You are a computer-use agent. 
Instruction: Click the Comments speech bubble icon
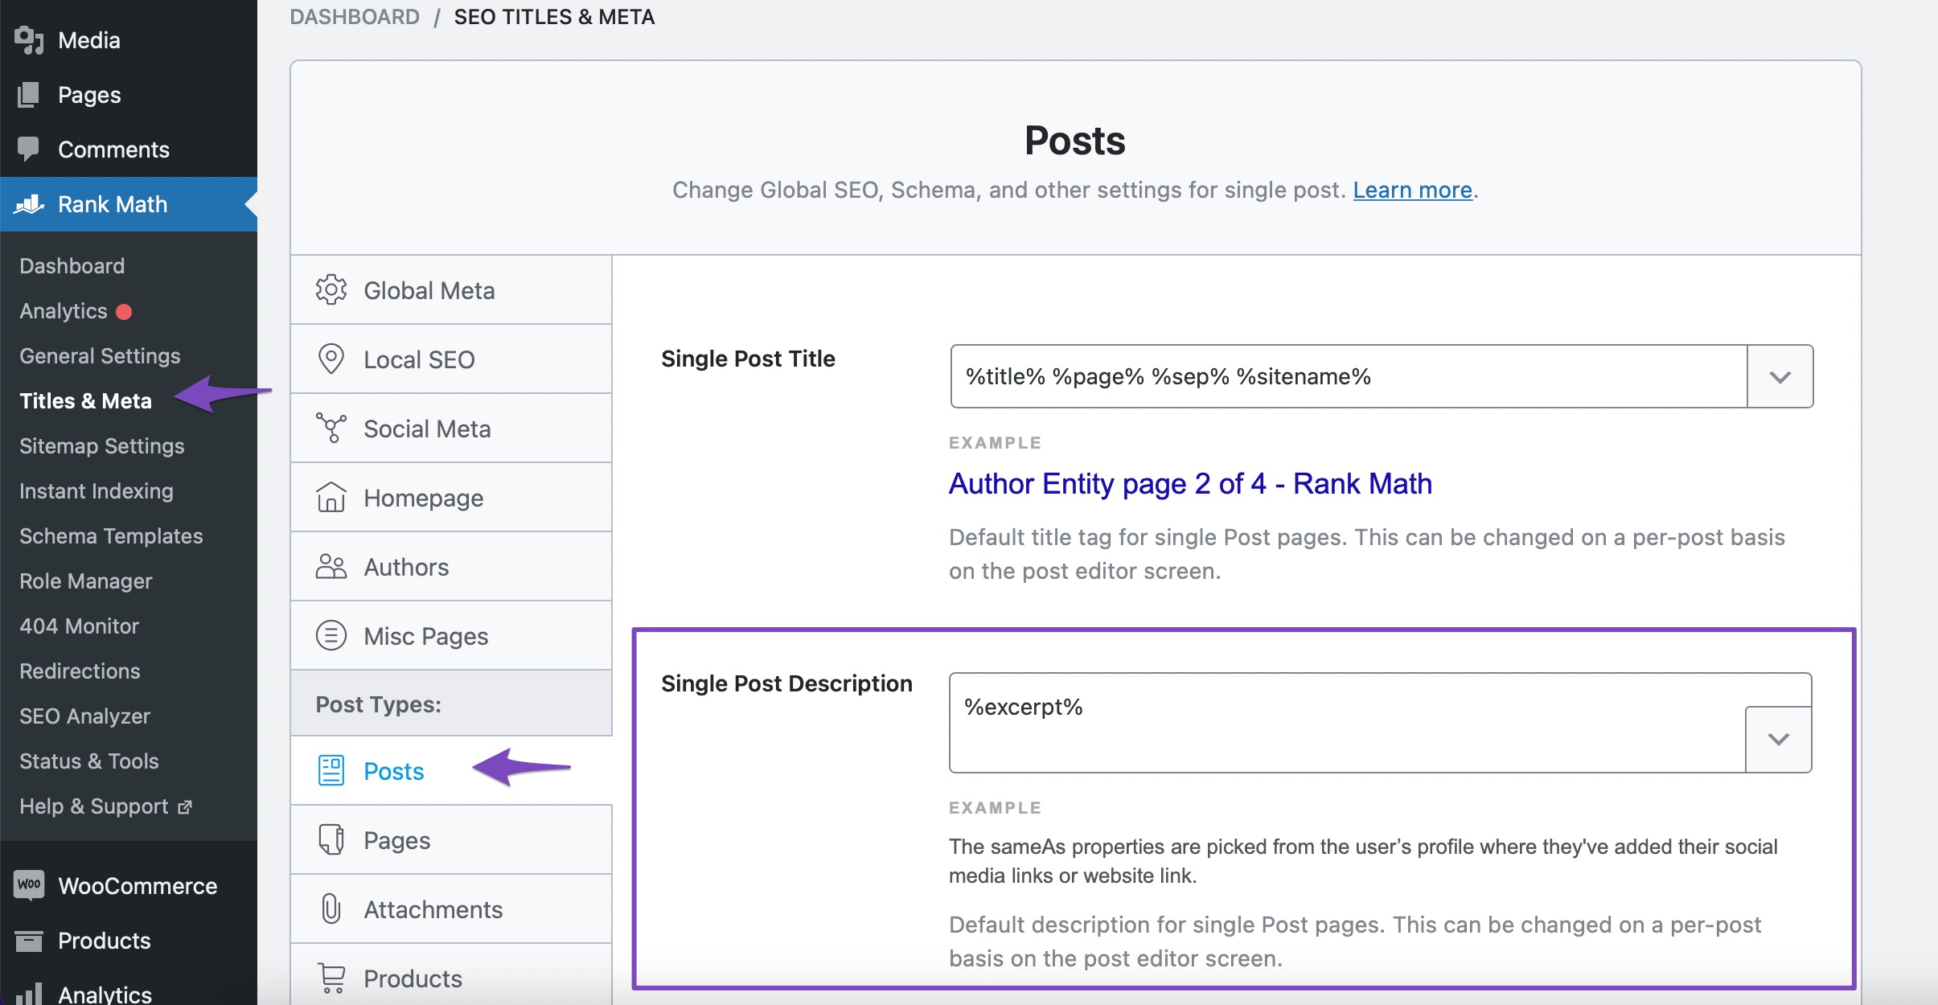coord(29,150)
